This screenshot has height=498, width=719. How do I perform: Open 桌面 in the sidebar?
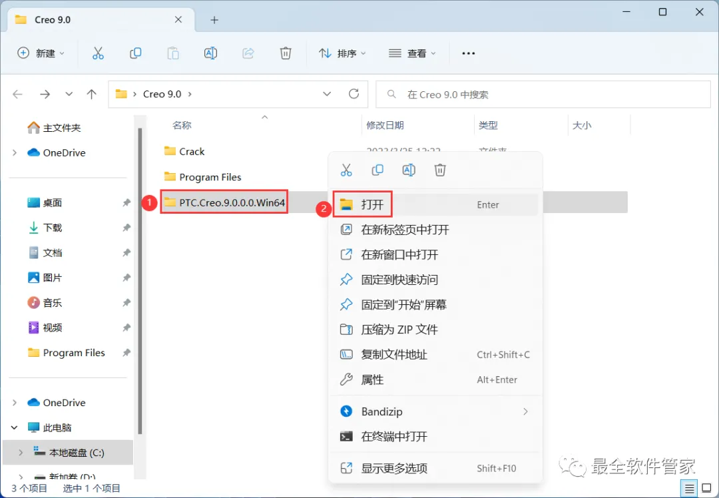click(x=45, y=202)
